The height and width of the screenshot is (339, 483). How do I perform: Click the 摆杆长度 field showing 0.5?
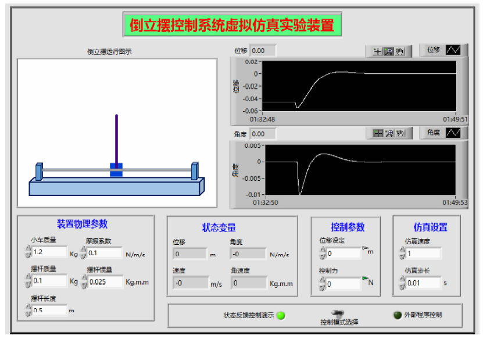[49, 311]
